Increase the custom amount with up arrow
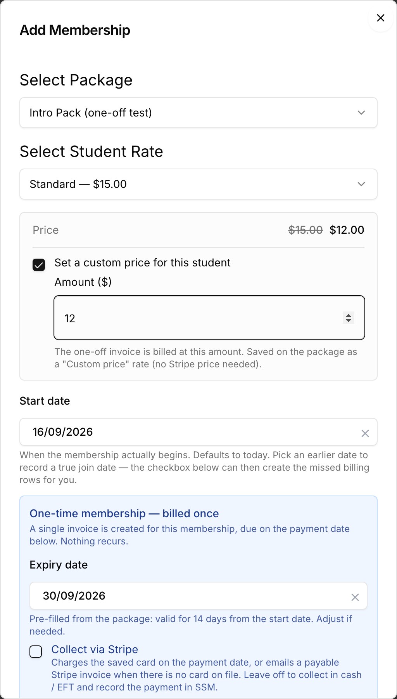This screenshot has width=397, height=699. pyautogui.click(x=349, y=315)
